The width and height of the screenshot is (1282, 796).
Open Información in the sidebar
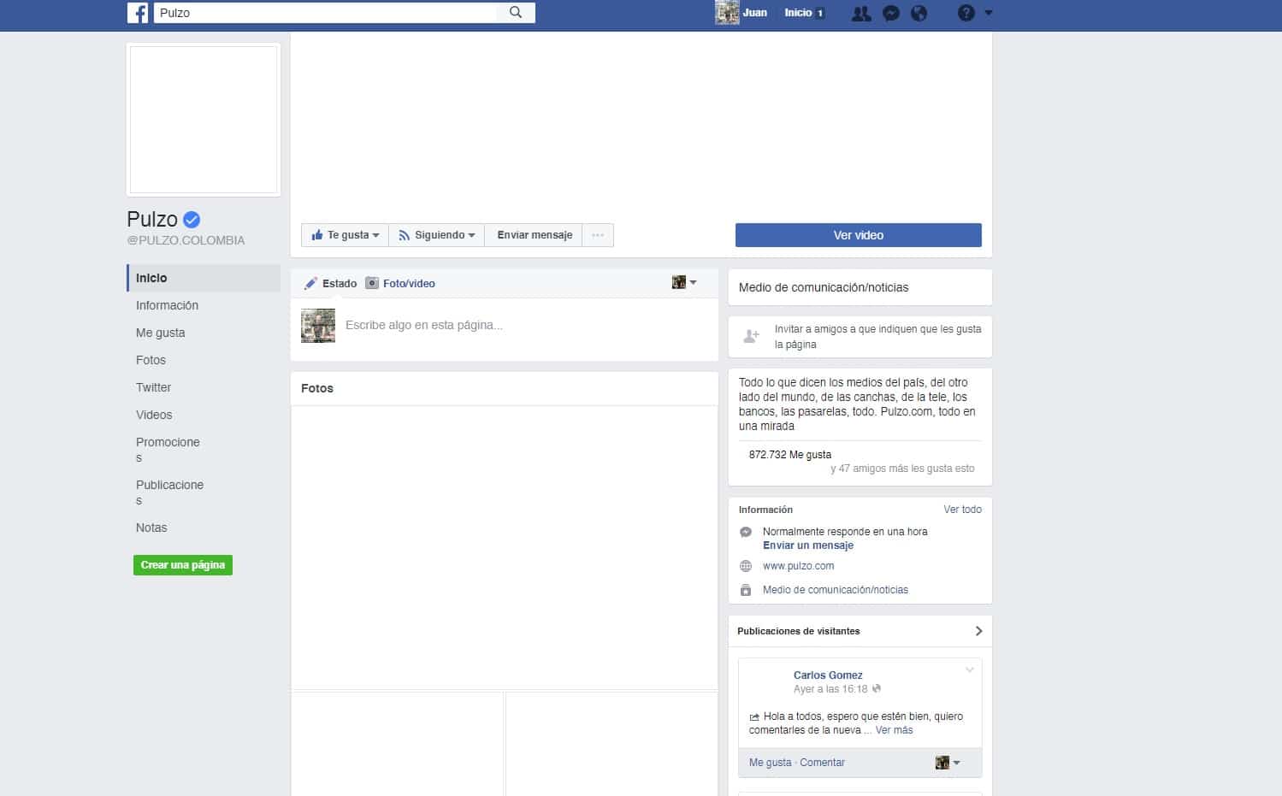coord(167,305)
